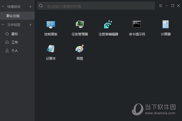Image resolution: width=182 pixels, height=121 pixels.
Task: Add a new 文件标签 with plus
Action: tap(30, 25)
